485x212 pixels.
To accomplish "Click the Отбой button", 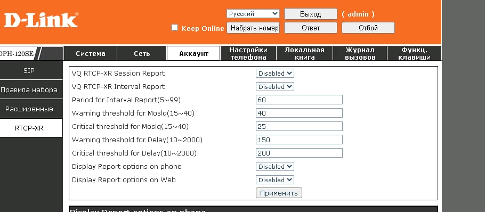I will (368, 28).
